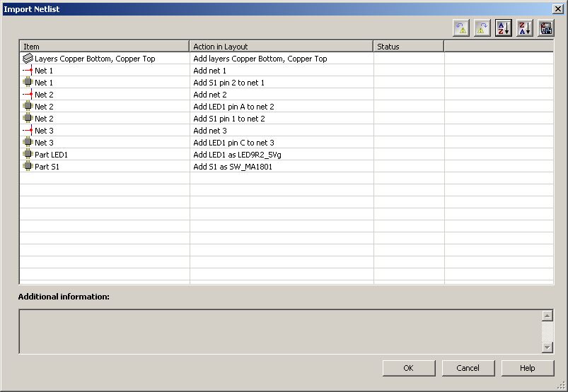The image size is (568, 392).
Task: Click net icon beside 'Add net 1' row
Action: [x=28, y=71]
